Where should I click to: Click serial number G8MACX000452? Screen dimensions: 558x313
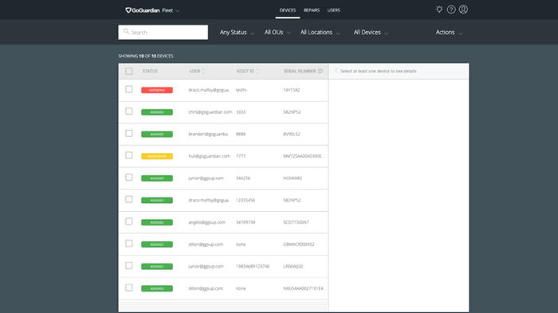pos(299,245)
